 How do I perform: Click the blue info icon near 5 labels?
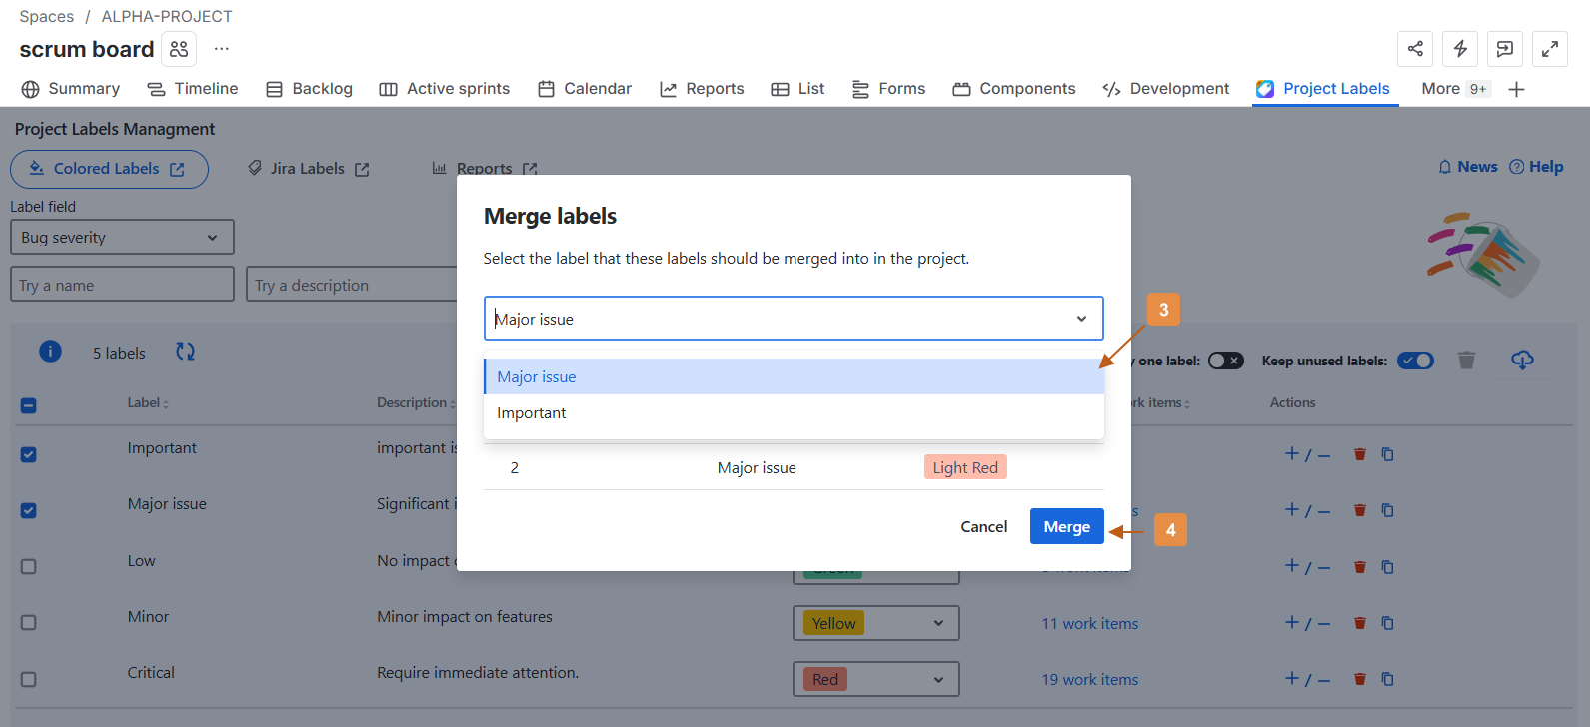coord(50,352)
